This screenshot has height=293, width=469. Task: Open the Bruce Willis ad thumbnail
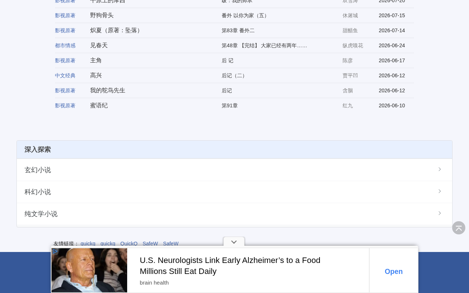coord(89,270)
